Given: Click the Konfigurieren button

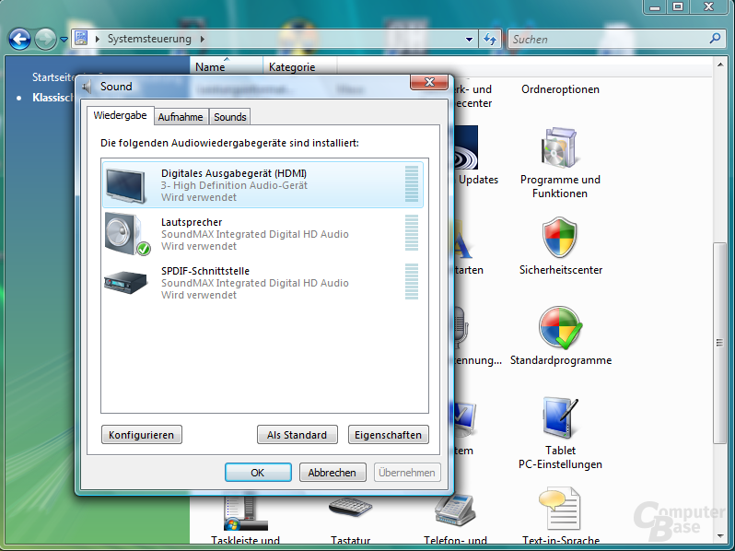Looking at the screenshot, I should [142, 435].
